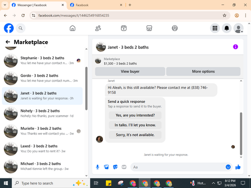This screenshot has width=251, height=188.
Task: Choose a sticker icon
Action: click(115, 167)
